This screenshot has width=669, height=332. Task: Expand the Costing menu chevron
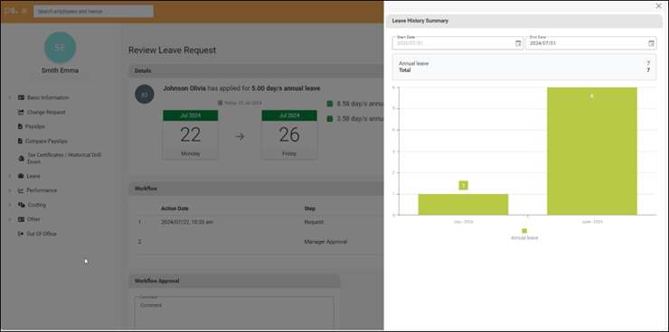click(x=9, y=205)
